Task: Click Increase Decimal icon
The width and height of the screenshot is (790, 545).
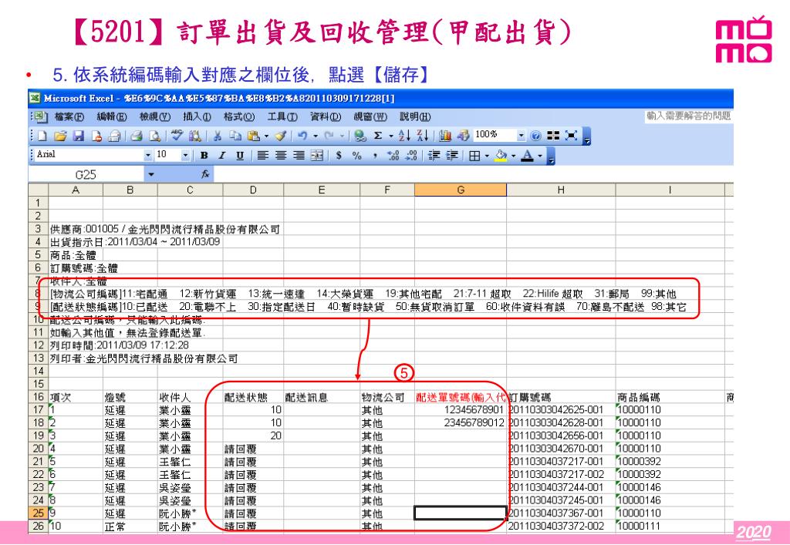Action: click(393, 156)
